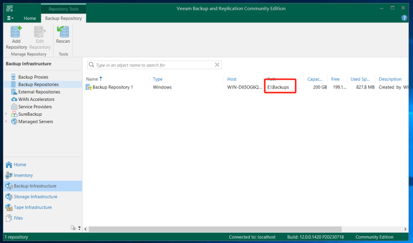Image resolution: width=413 pixels, height=243 pixels.
Task: Sort by the Free column header
Action: point(335,79)
